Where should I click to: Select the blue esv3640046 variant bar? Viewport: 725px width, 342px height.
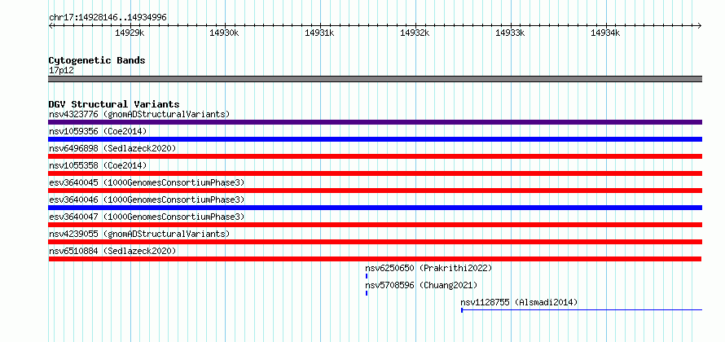click(x=375, y=208)
